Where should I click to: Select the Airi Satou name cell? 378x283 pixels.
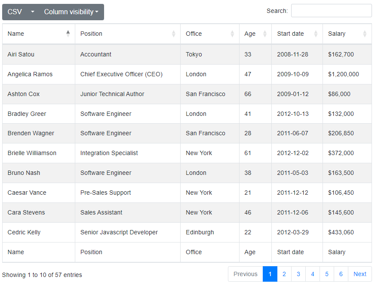39,54
